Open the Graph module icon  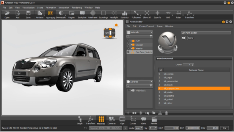80,120
